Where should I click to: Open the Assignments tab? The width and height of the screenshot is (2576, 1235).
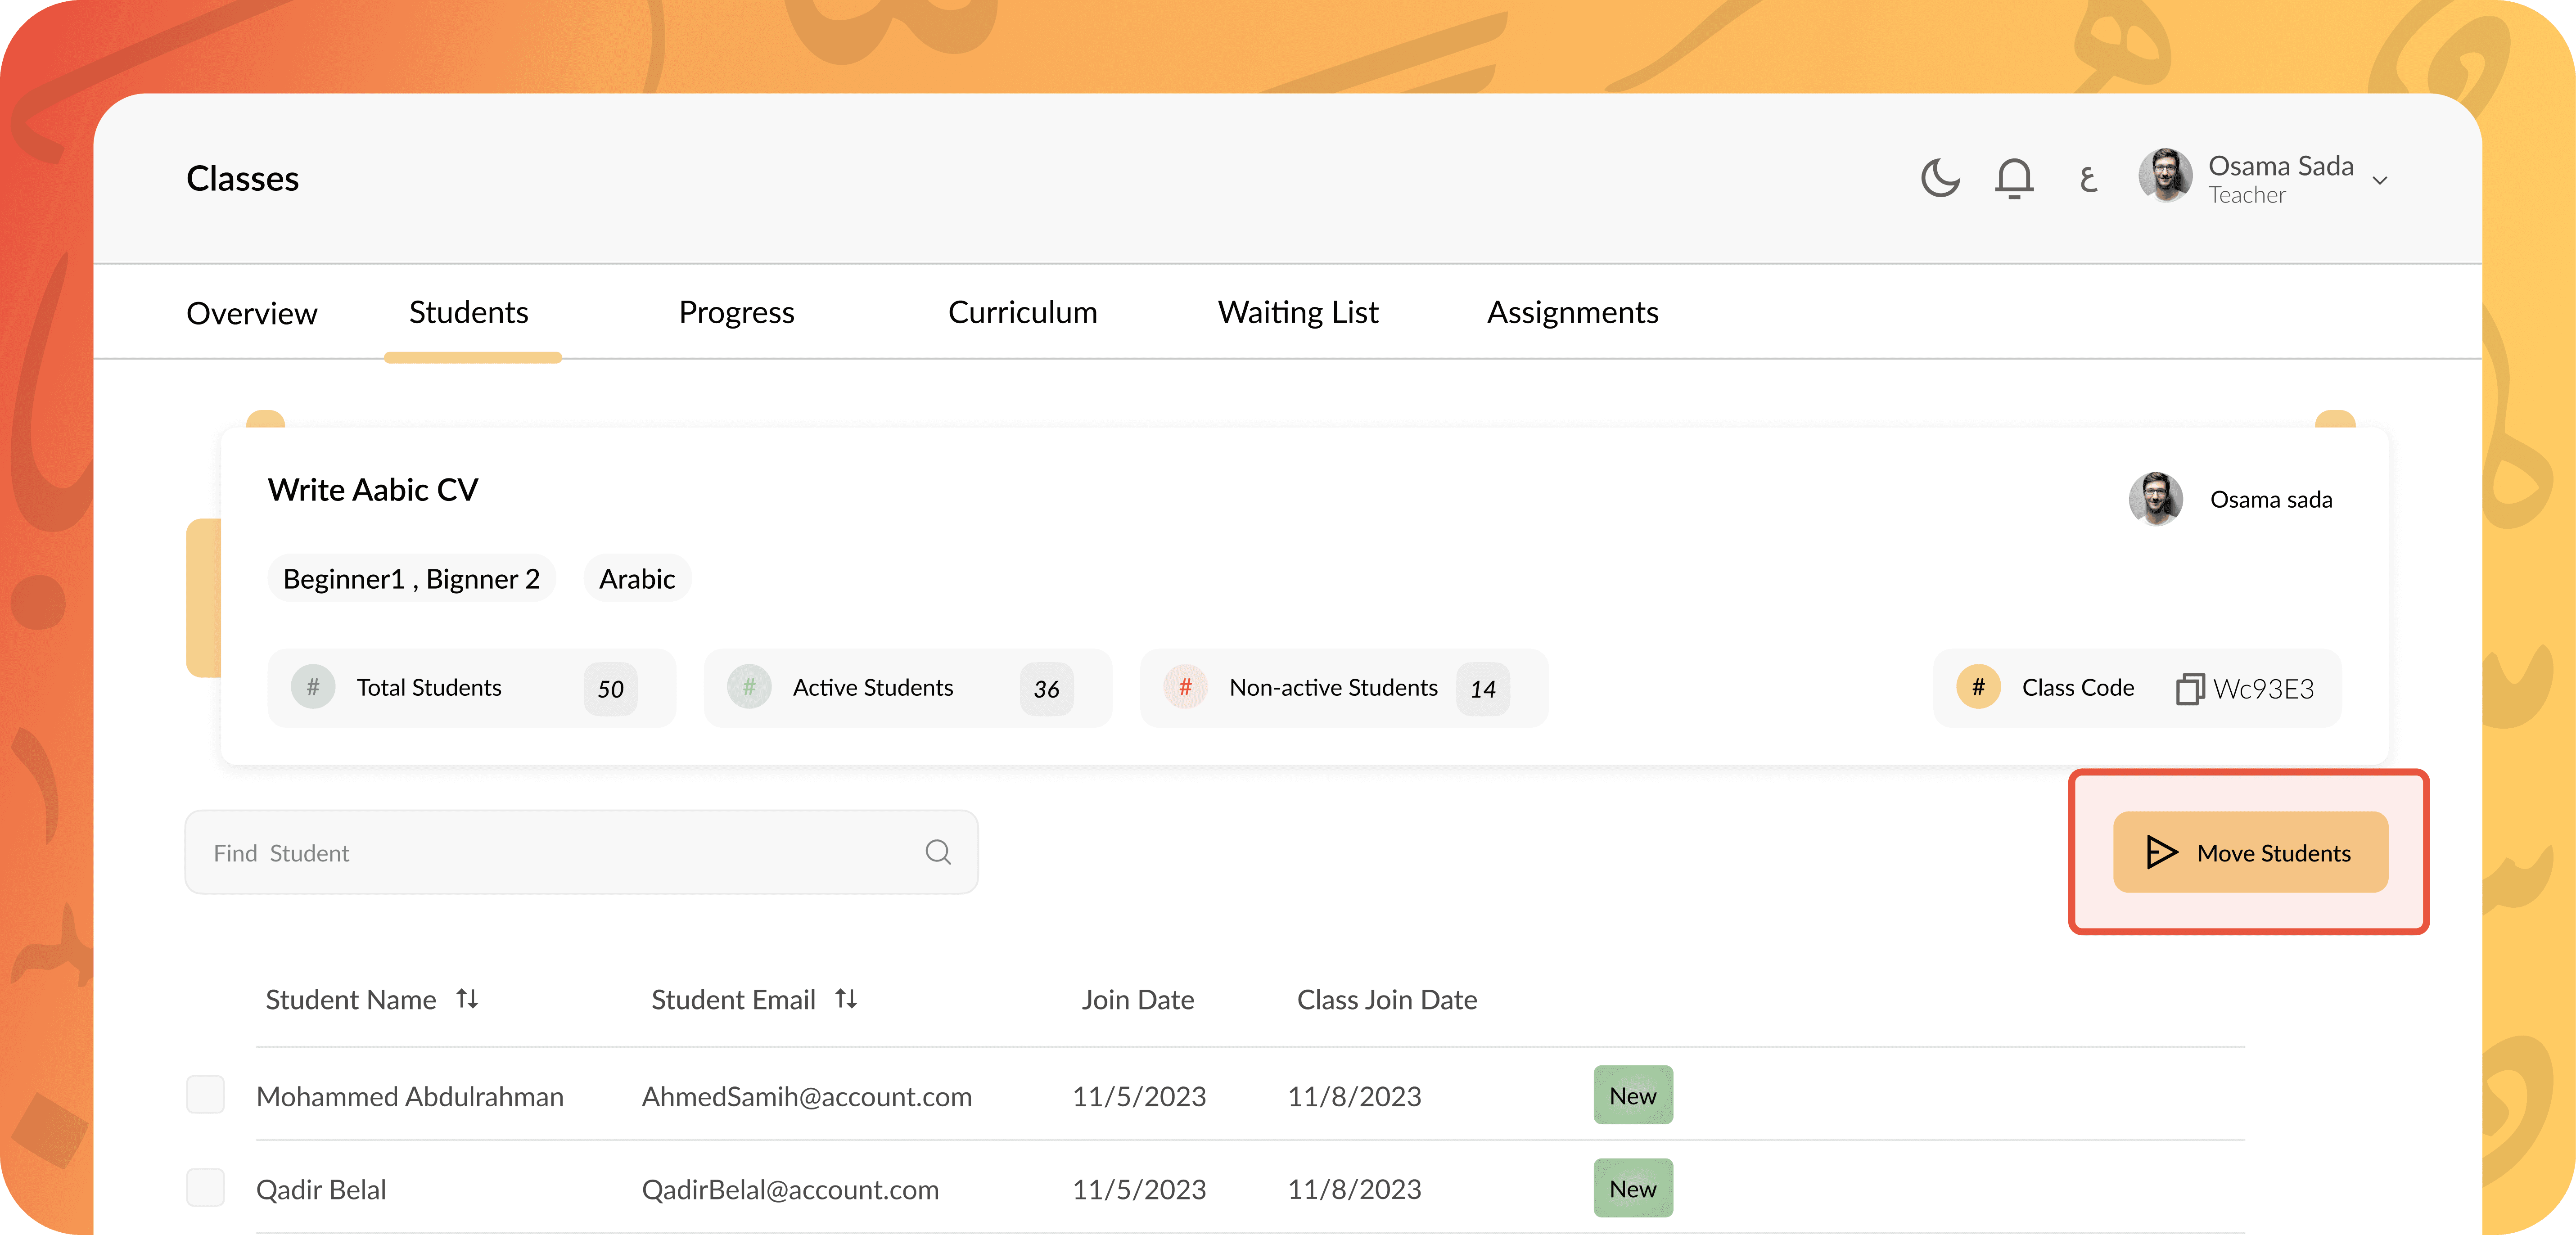click(x=1572, y=313)
